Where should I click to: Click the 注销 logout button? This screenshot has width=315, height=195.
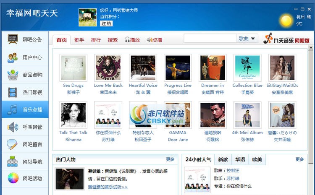coord(106,23)
